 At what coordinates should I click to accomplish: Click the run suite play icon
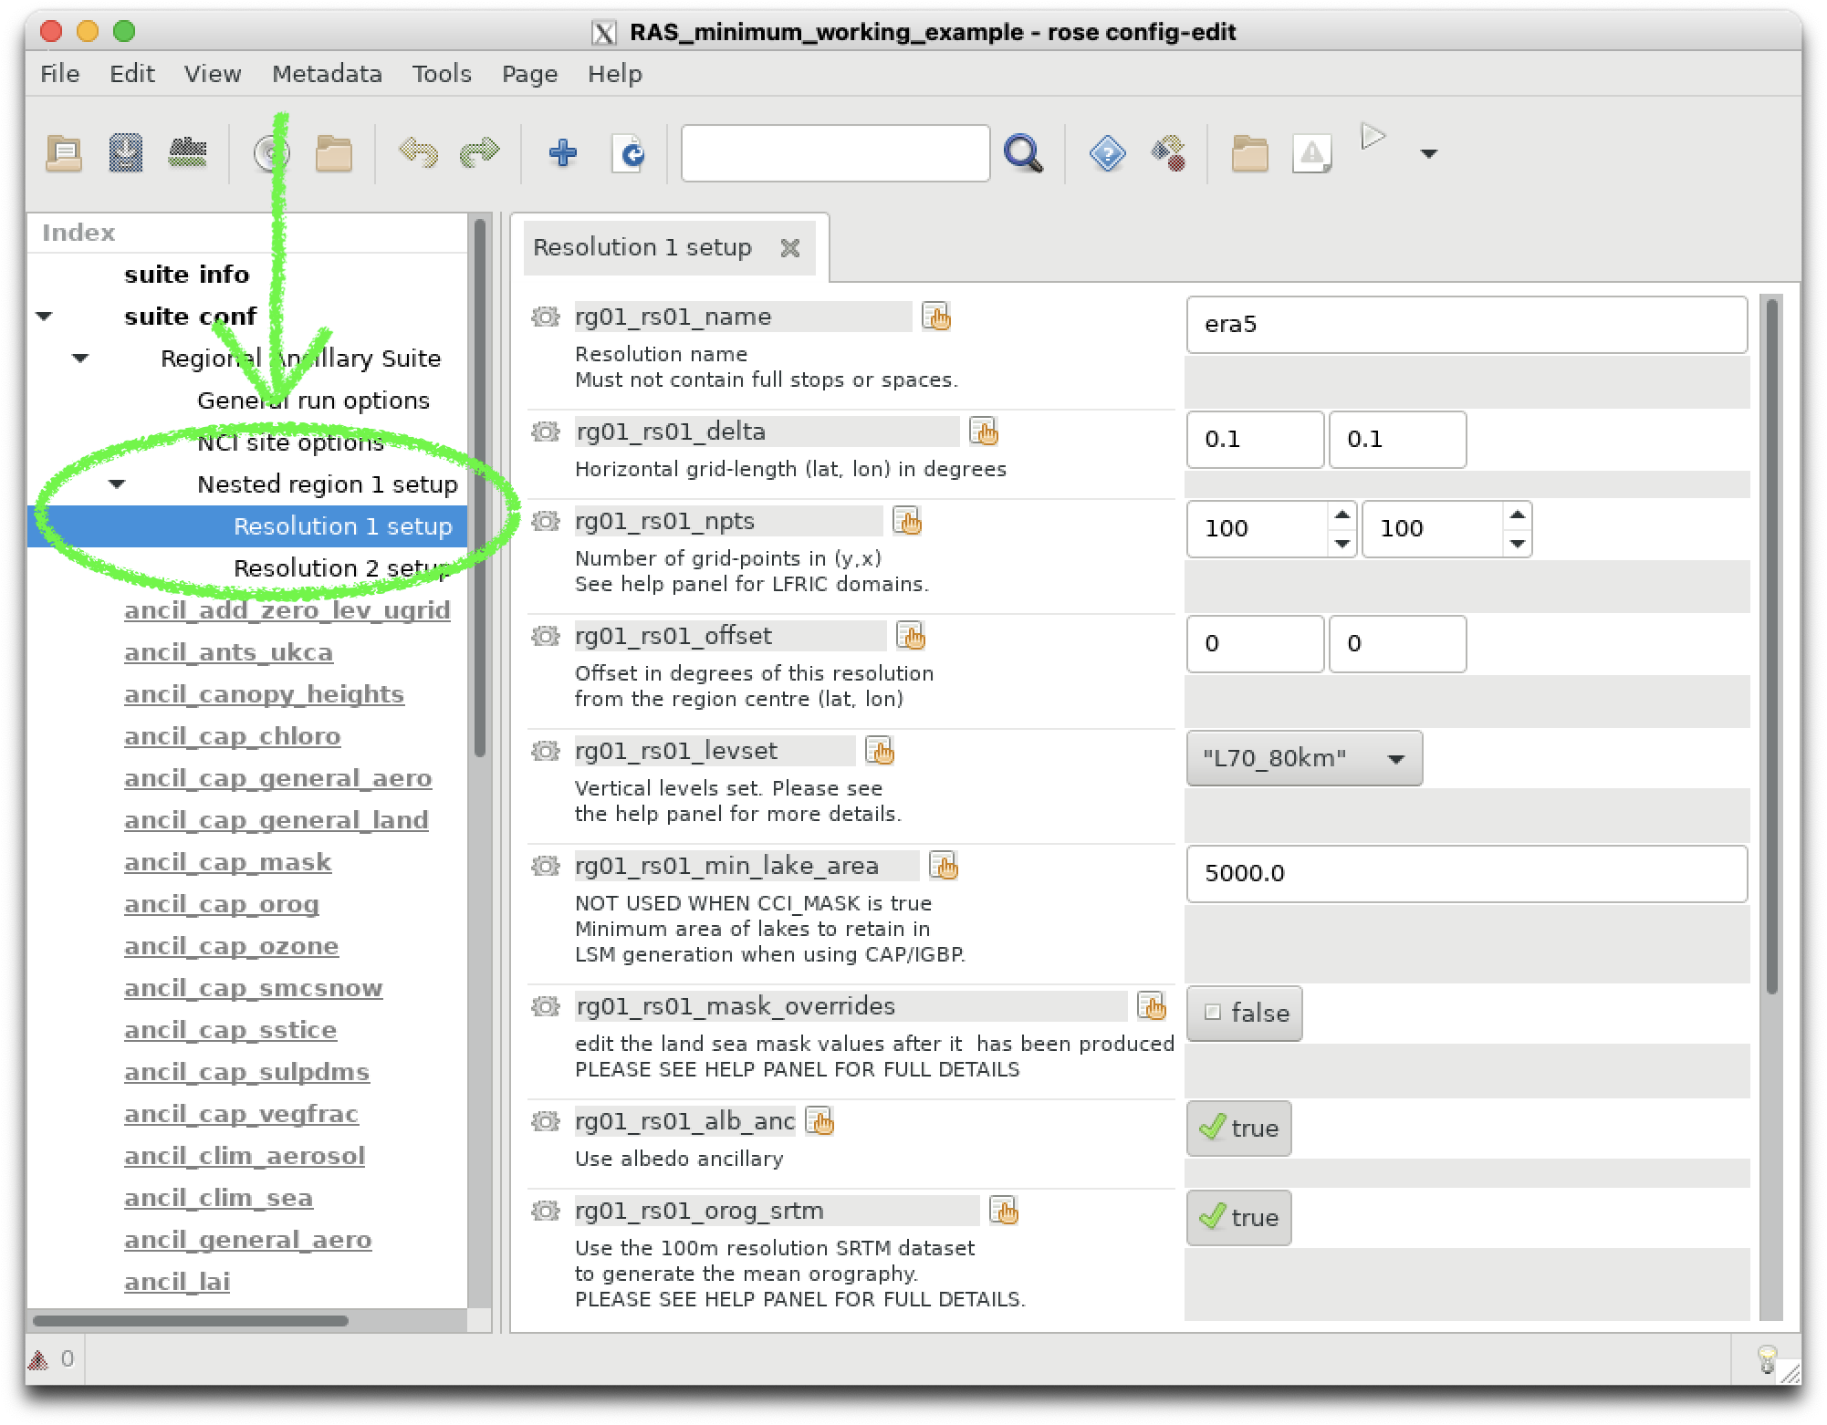[x=1372, y=138]
